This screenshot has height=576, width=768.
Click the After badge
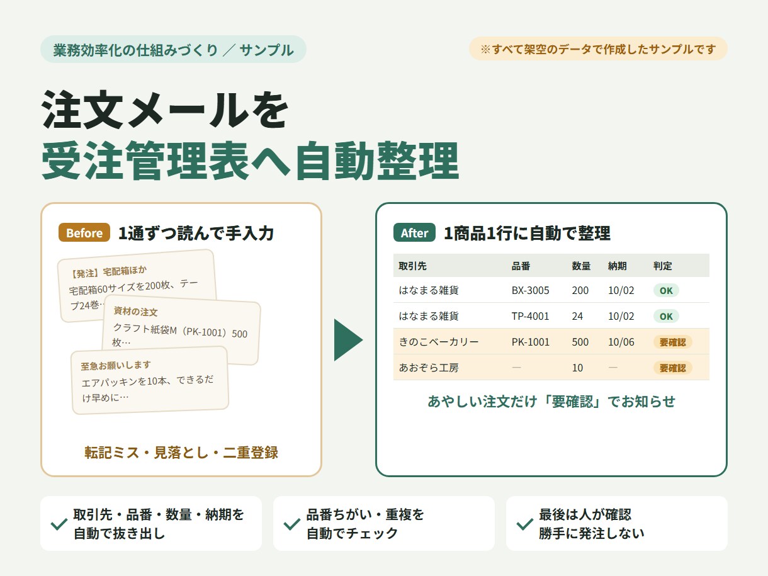[414, 233]
